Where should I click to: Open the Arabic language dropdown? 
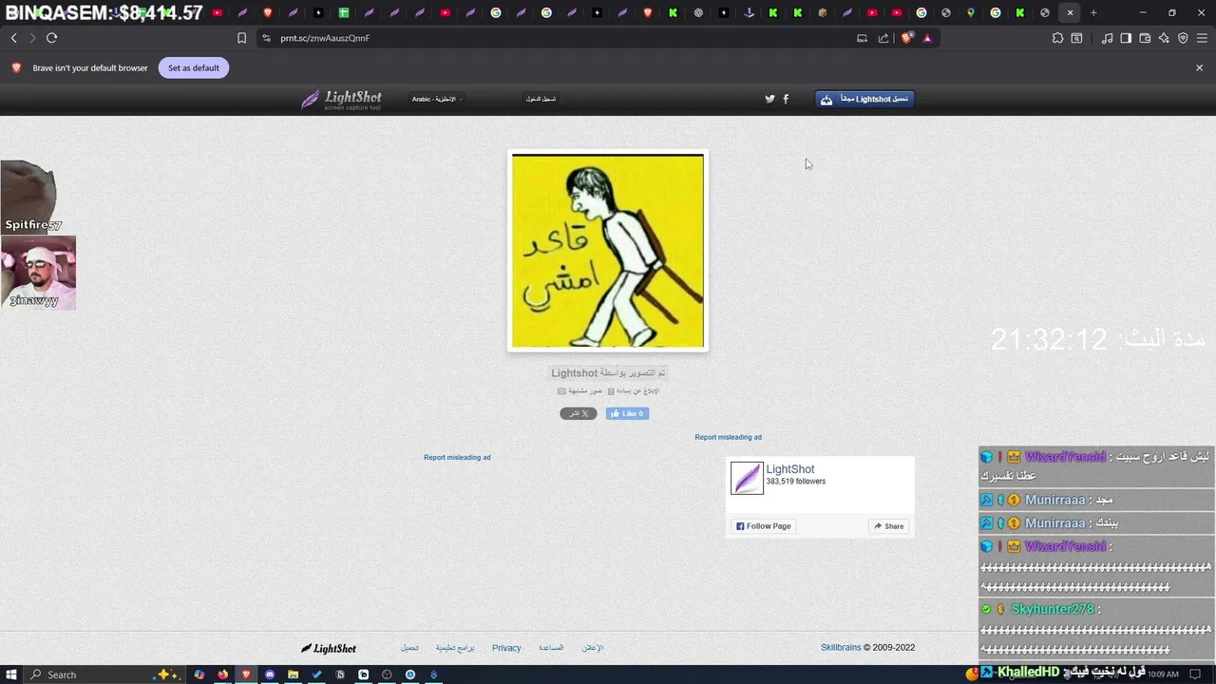437,99
